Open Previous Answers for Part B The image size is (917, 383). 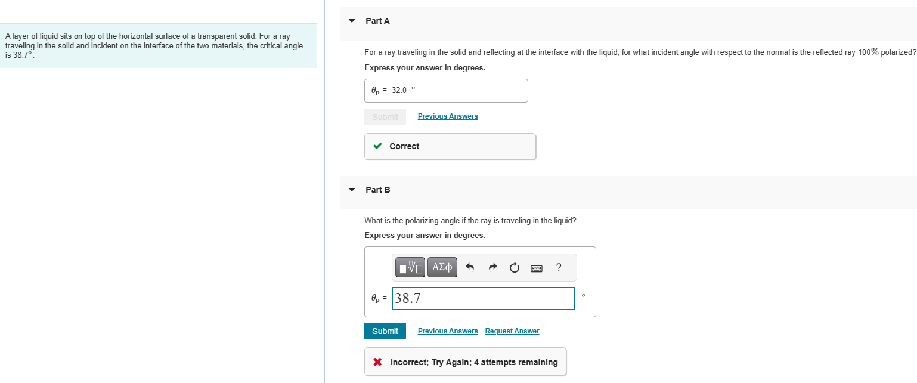click(x=448, y=331)
